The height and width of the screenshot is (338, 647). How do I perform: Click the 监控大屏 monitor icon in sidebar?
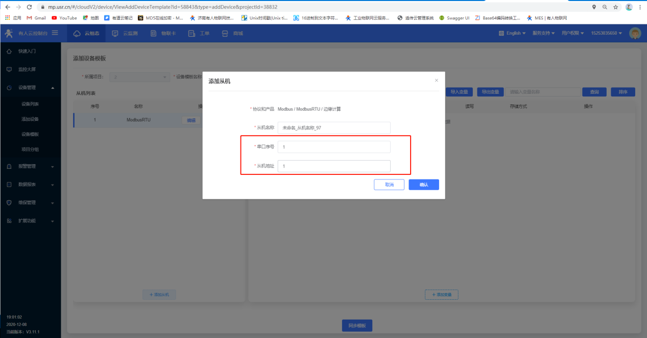[x=9, y=69]
